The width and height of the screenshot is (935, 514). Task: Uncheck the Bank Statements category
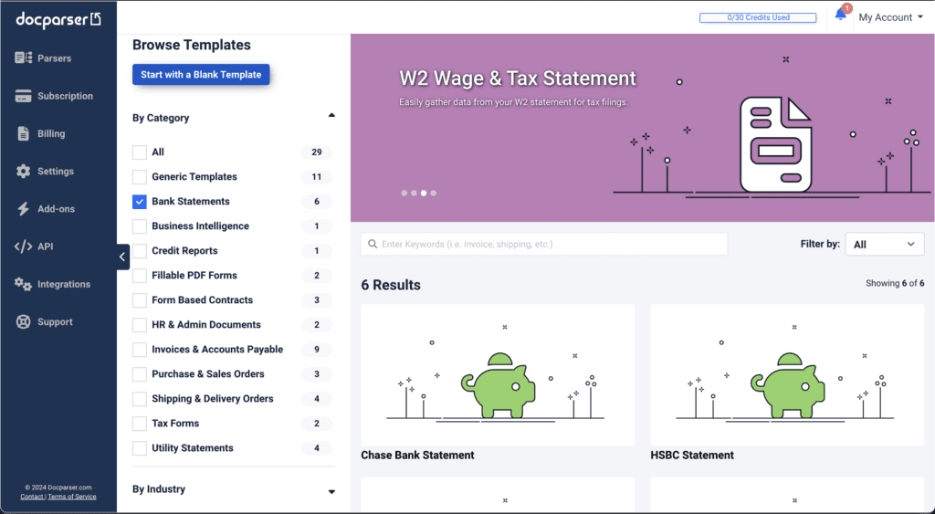pyautogui.click(x=140, y=202)
